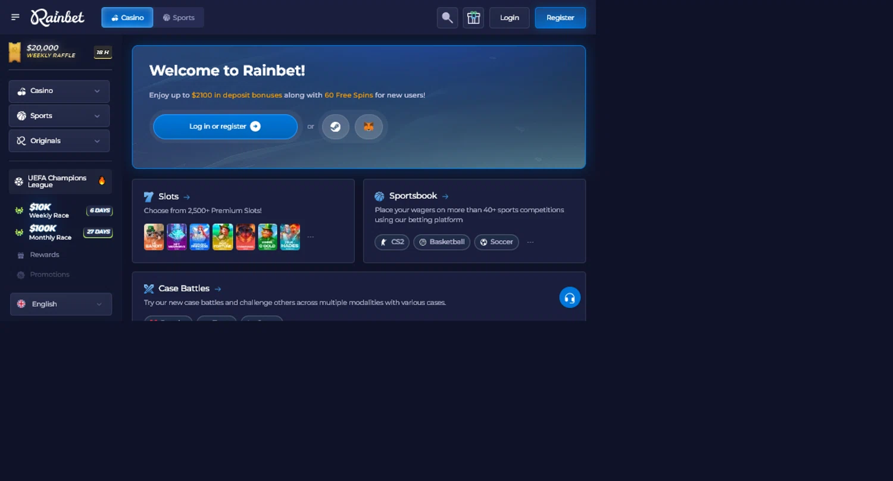This screenshot has width=893, height=481.
Task: Open the gift rewards icon
Action: [473, 18]
